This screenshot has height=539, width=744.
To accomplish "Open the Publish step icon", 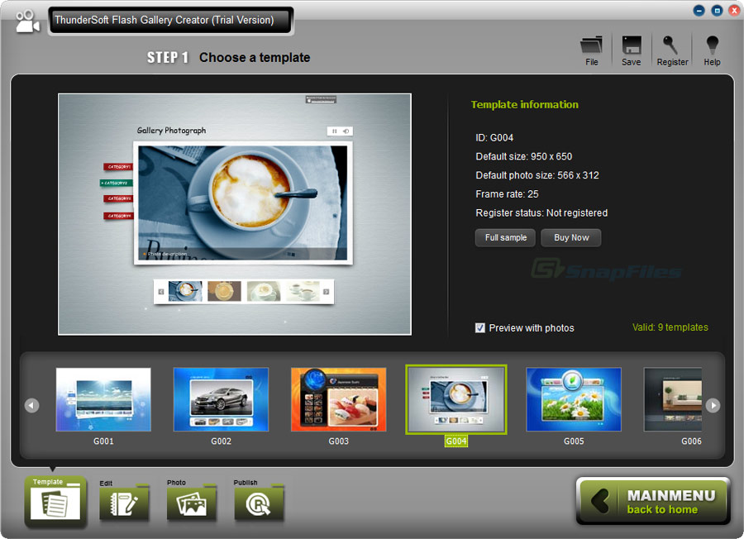I will tap(259, 503).
